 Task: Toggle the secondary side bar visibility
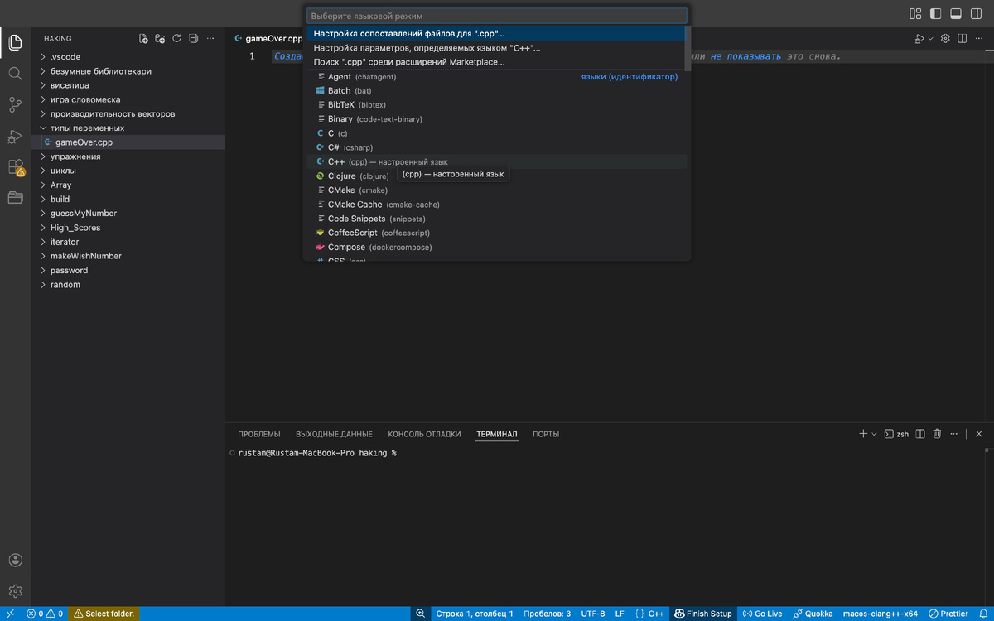[x=975, y=13]
